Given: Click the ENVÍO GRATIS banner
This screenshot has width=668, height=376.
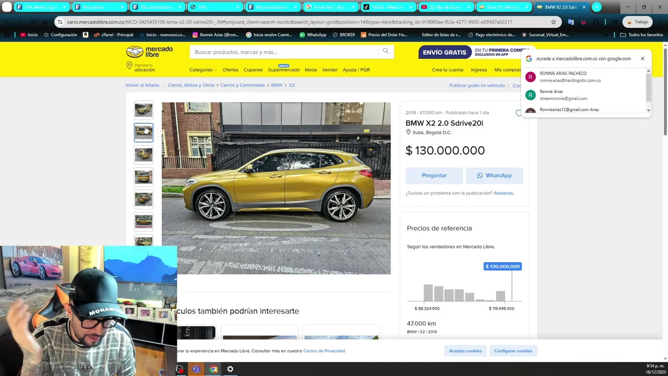Looking at the screenshot, I should pyautogui.click(x=445, y=52).
